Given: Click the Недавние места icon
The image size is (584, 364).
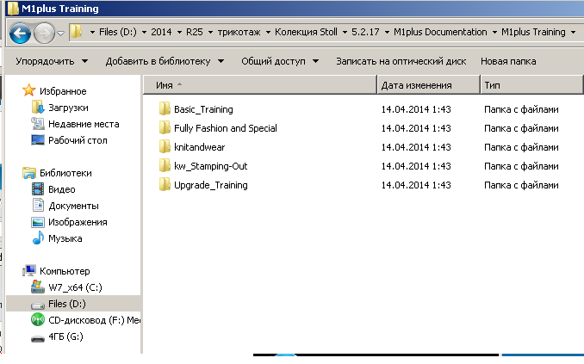Looking at the screenshot, I should click(x=38, y=124).
